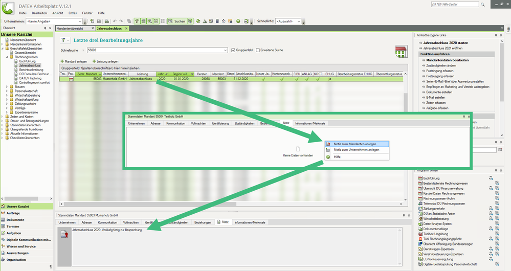Click the note document icon in Notiz panel
This screenshot has width=511, height=271.
pyautogui.click(x=65, y=234)
